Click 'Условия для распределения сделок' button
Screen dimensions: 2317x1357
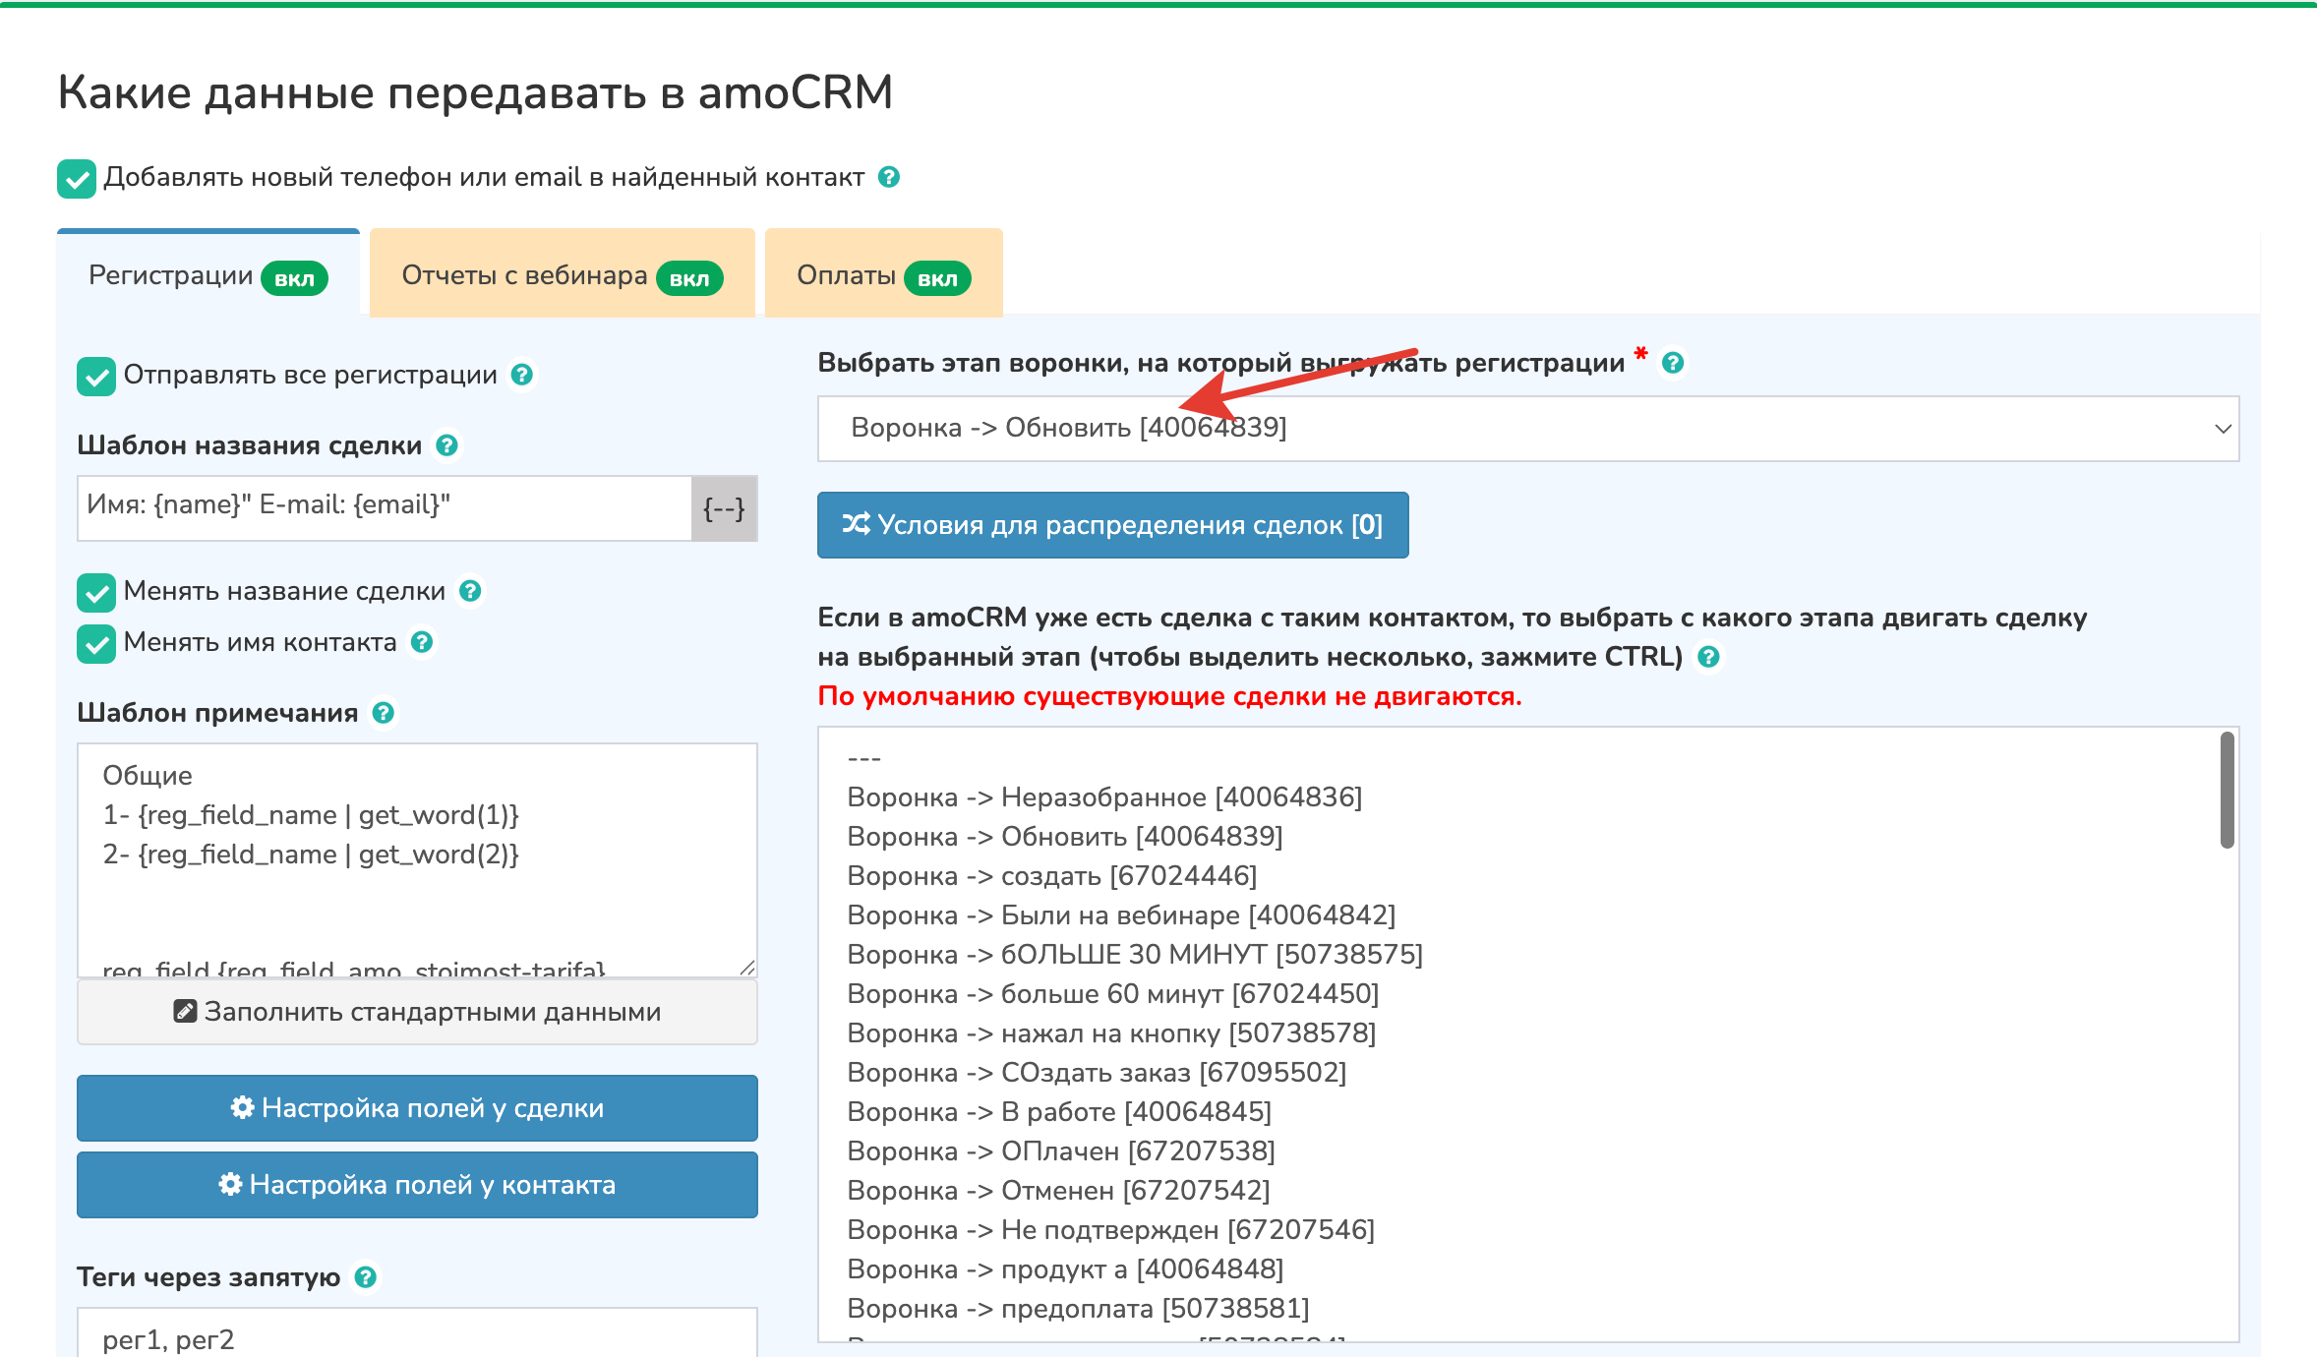(1112, 525)
